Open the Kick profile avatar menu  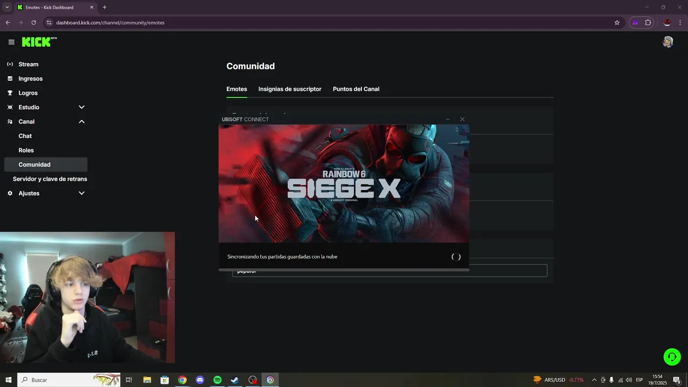pyautogui.click(x=668, y=42)
